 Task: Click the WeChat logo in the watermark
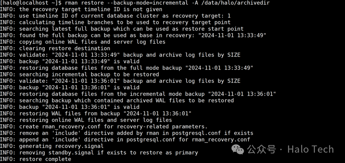[x=238, y=150]
